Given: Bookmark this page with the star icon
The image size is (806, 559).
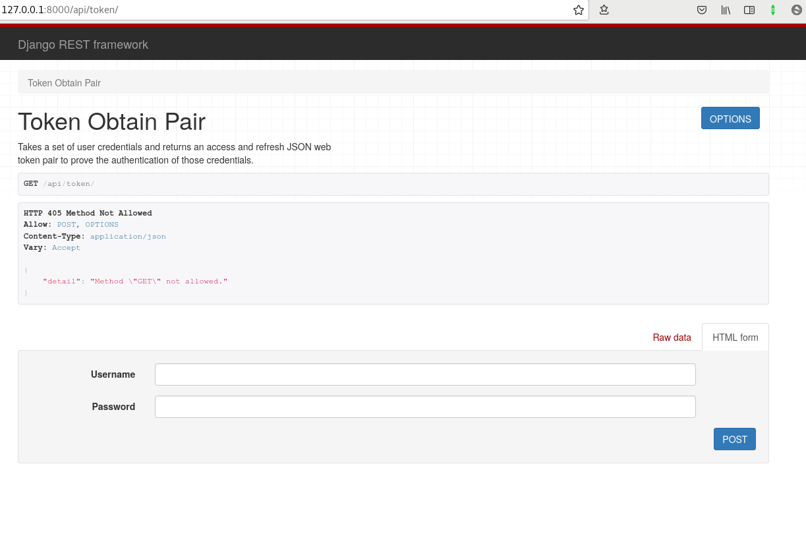Looking at the screenshot, I should tap(579, 10).
